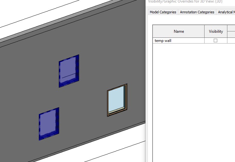This screenshot has width=235, height=162.
Task: Switch to the Model Categories tab
Action: click(x=163, y=12)
